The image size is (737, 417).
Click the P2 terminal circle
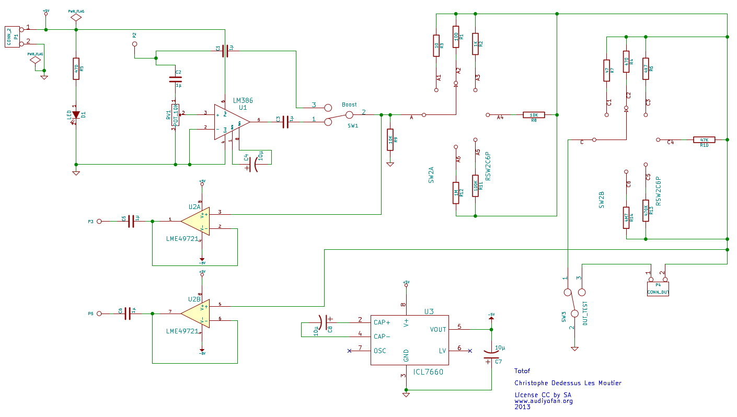coord(134,44)
